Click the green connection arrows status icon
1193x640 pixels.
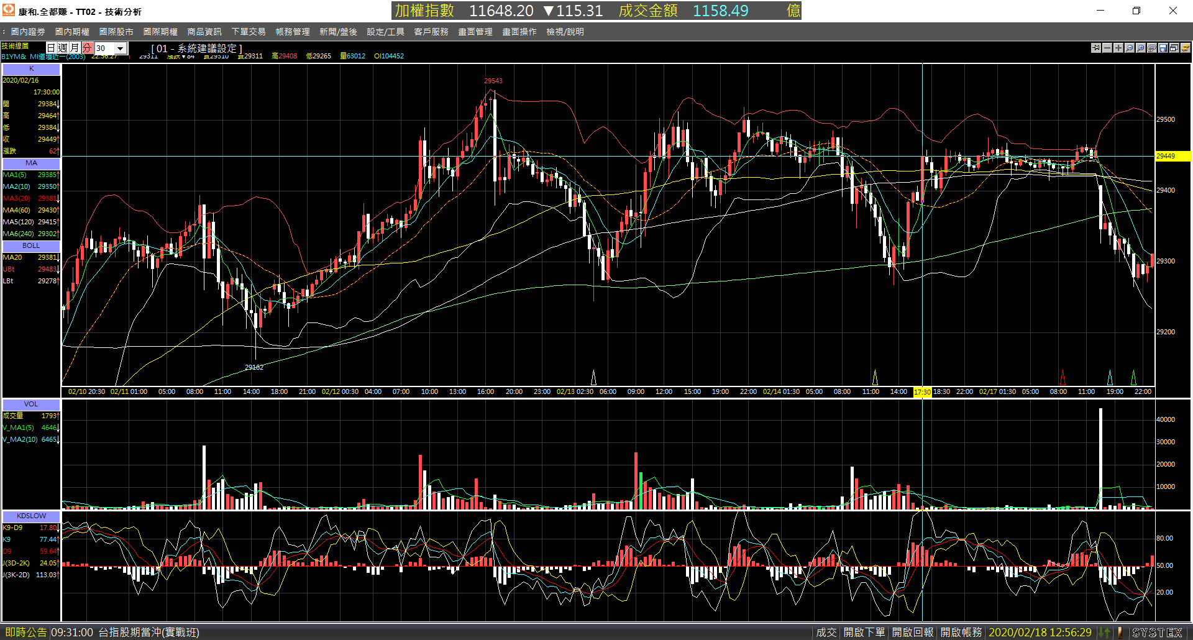pyautogui.click(x=1104, y=633)
